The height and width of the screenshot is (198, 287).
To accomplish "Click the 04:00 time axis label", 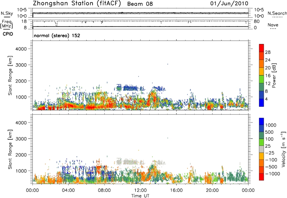I will point(68,190).
